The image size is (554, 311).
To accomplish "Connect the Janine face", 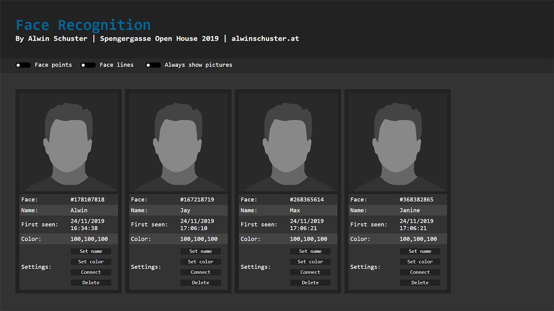I will (420, 272).
